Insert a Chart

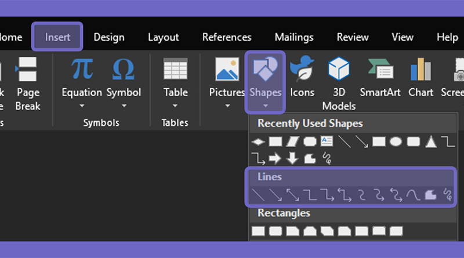point(420,77)
